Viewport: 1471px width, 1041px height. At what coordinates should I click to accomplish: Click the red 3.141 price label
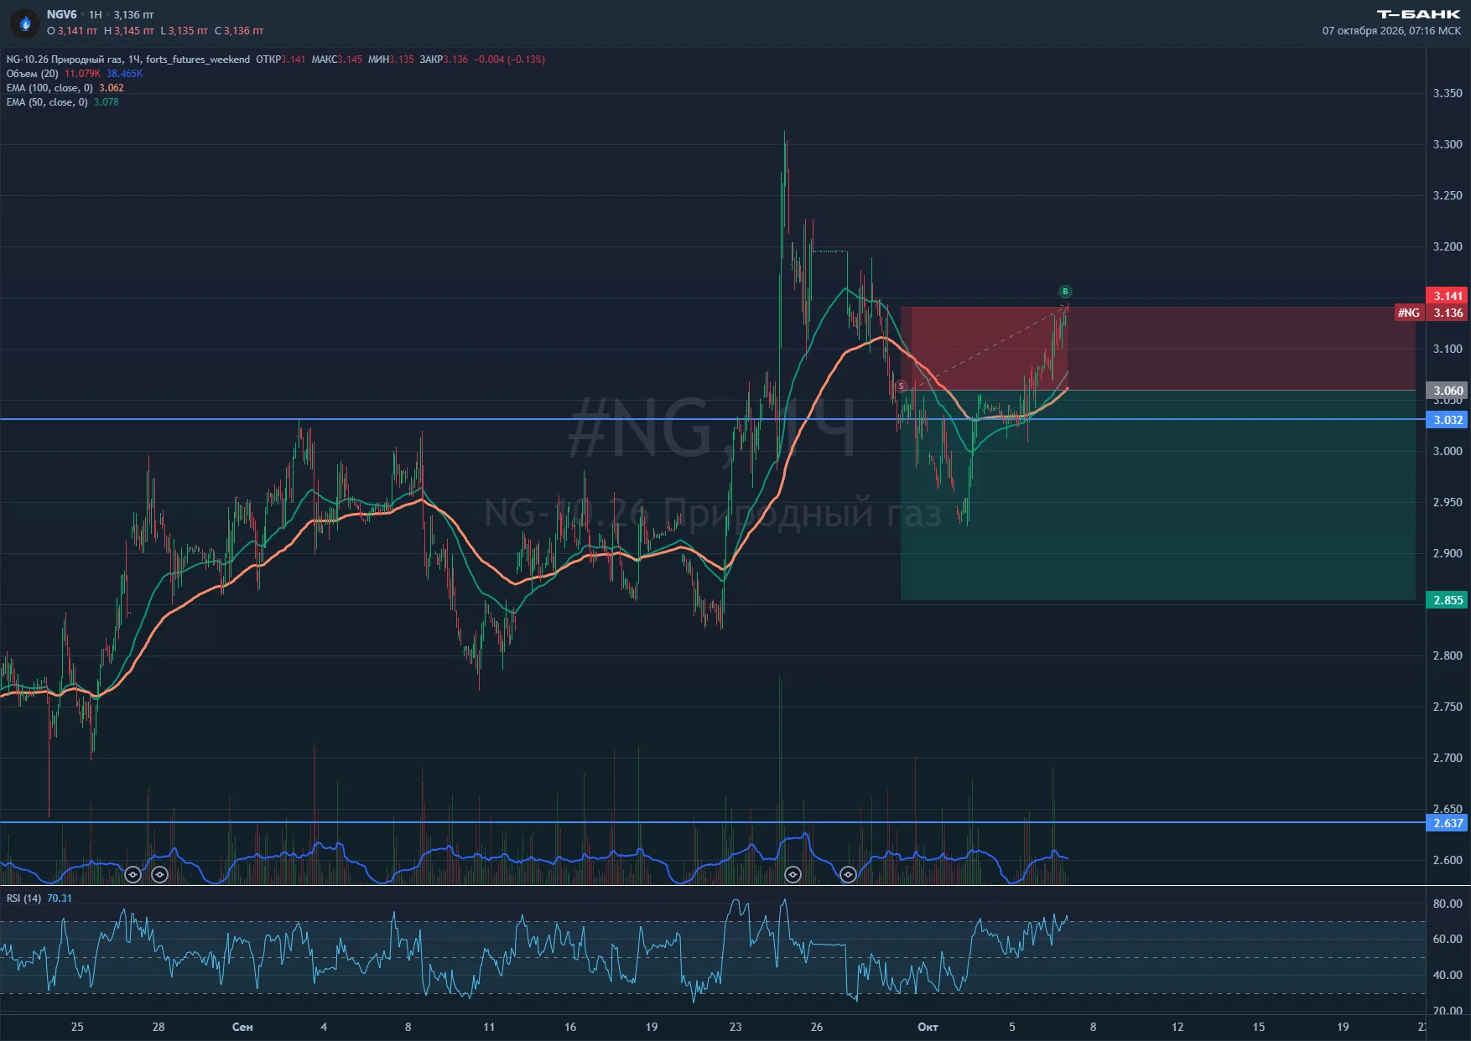click(1447, 296)
